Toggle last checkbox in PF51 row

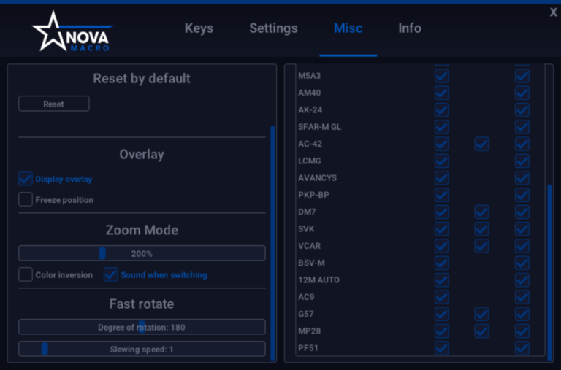tap(522, 348)
